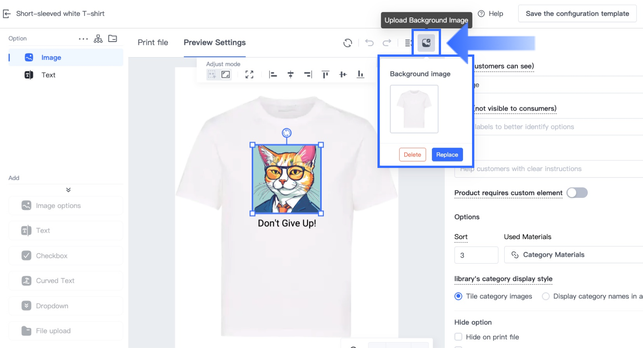Switch to the Print file tab

click(x=153, y=43)
